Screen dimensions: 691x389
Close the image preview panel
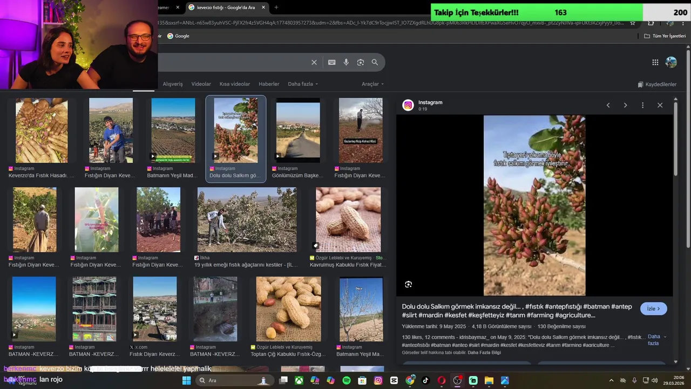660,105
